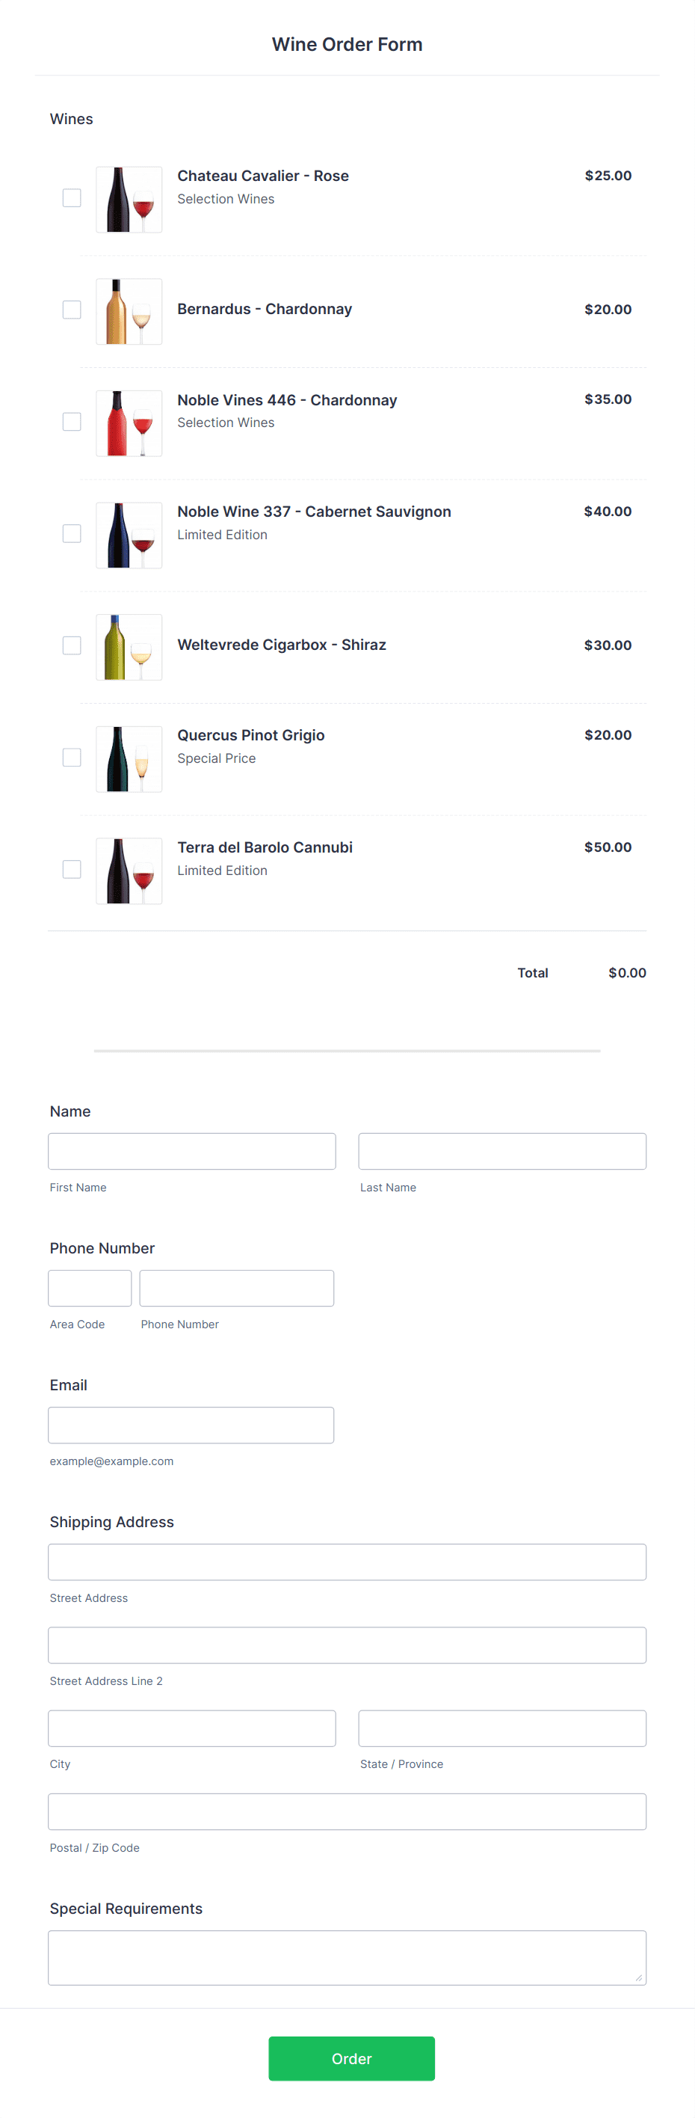Check the Noble Wine 337 - Cabernet Sauvignon
The width and height of the screenshot is (695, 2118).
[x=72, y=533]
